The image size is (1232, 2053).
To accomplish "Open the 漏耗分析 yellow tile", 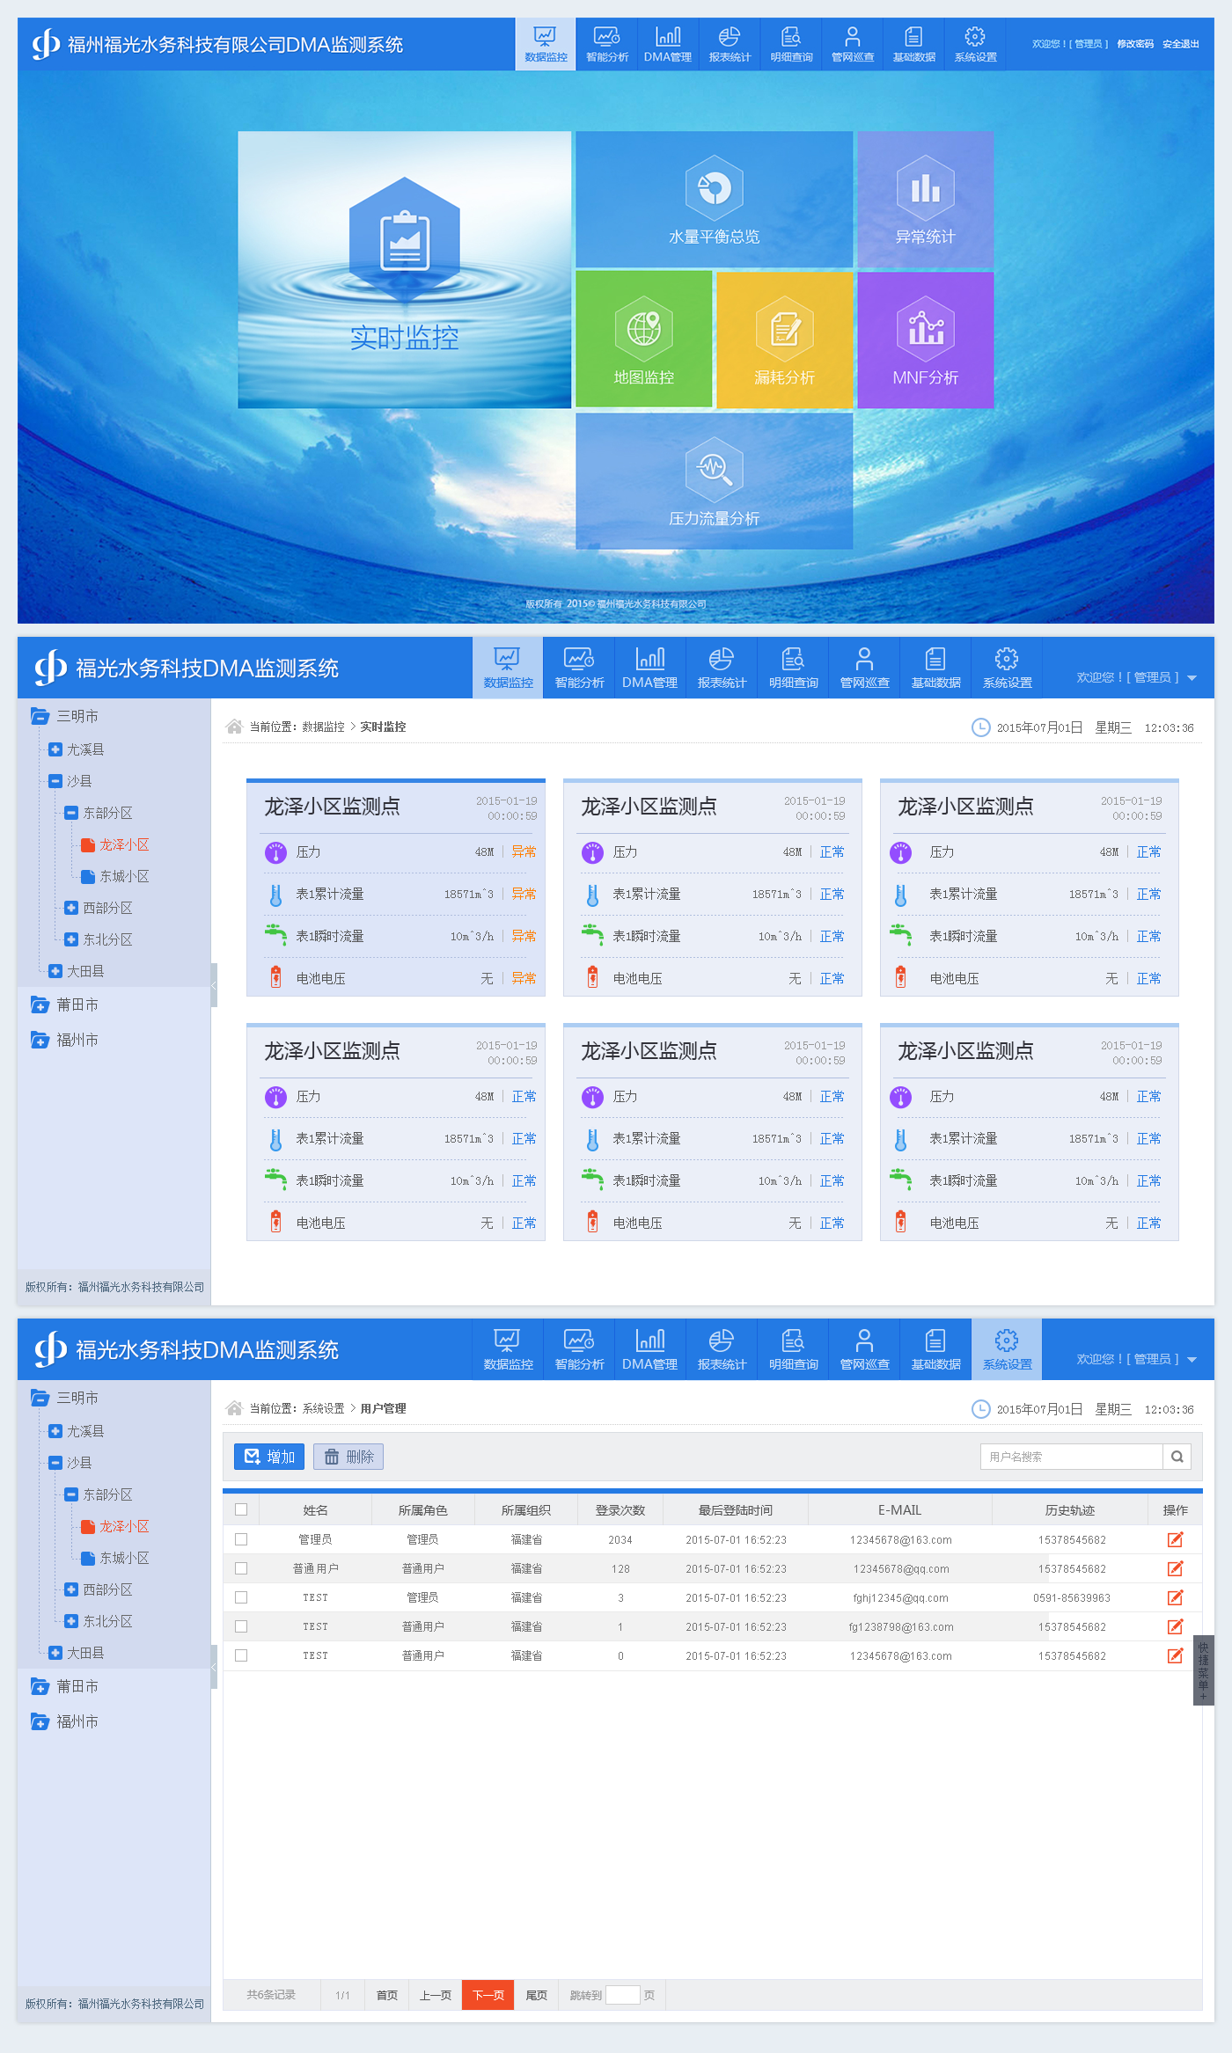I will point(785,340).
